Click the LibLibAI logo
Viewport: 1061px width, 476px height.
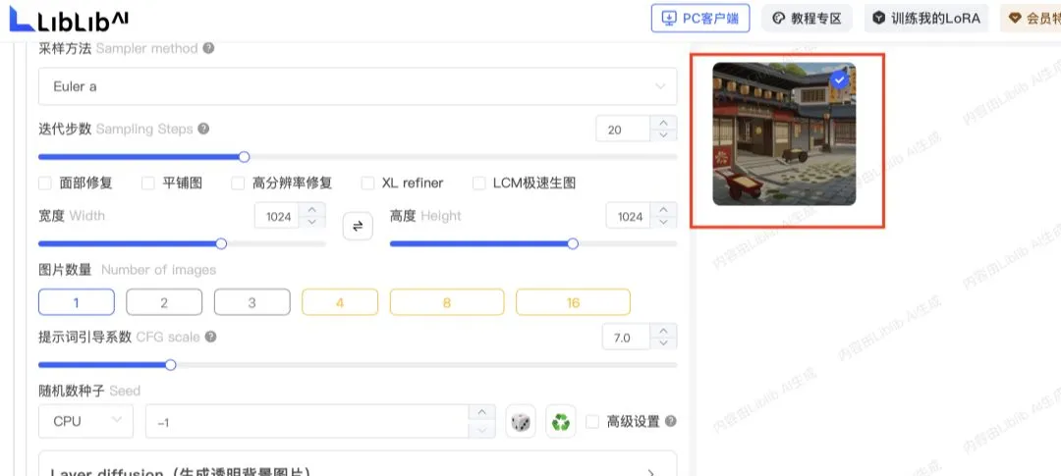pyautogui.click(x=69, y=21)
